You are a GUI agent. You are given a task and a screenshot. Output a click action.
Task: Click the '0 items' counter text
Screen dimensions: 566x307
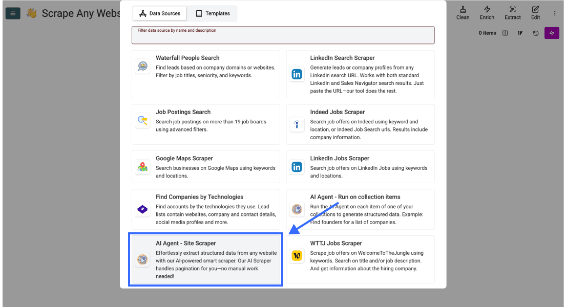(487, 33)
